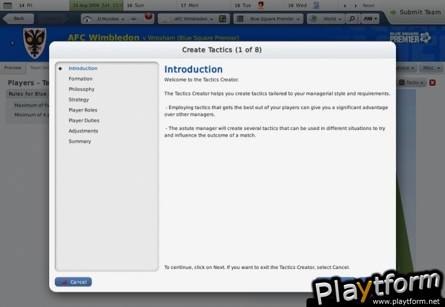The width and height of the screenshot is (445, 307).
Task: Switch to the Preview tab
Action: (x=13, y=68)
